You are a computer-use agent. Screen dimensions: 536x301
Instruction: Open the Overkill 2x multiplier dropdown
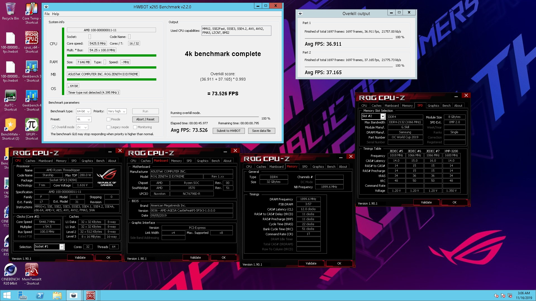[82, 127]
